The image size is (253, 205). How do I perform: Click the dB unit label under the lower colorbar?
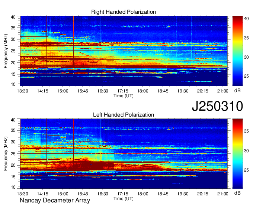(237, 193)
